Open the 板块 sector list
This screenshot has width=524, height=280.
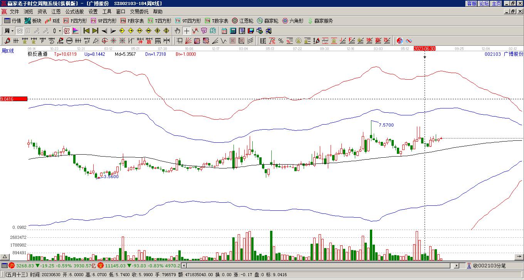(33, 21)
